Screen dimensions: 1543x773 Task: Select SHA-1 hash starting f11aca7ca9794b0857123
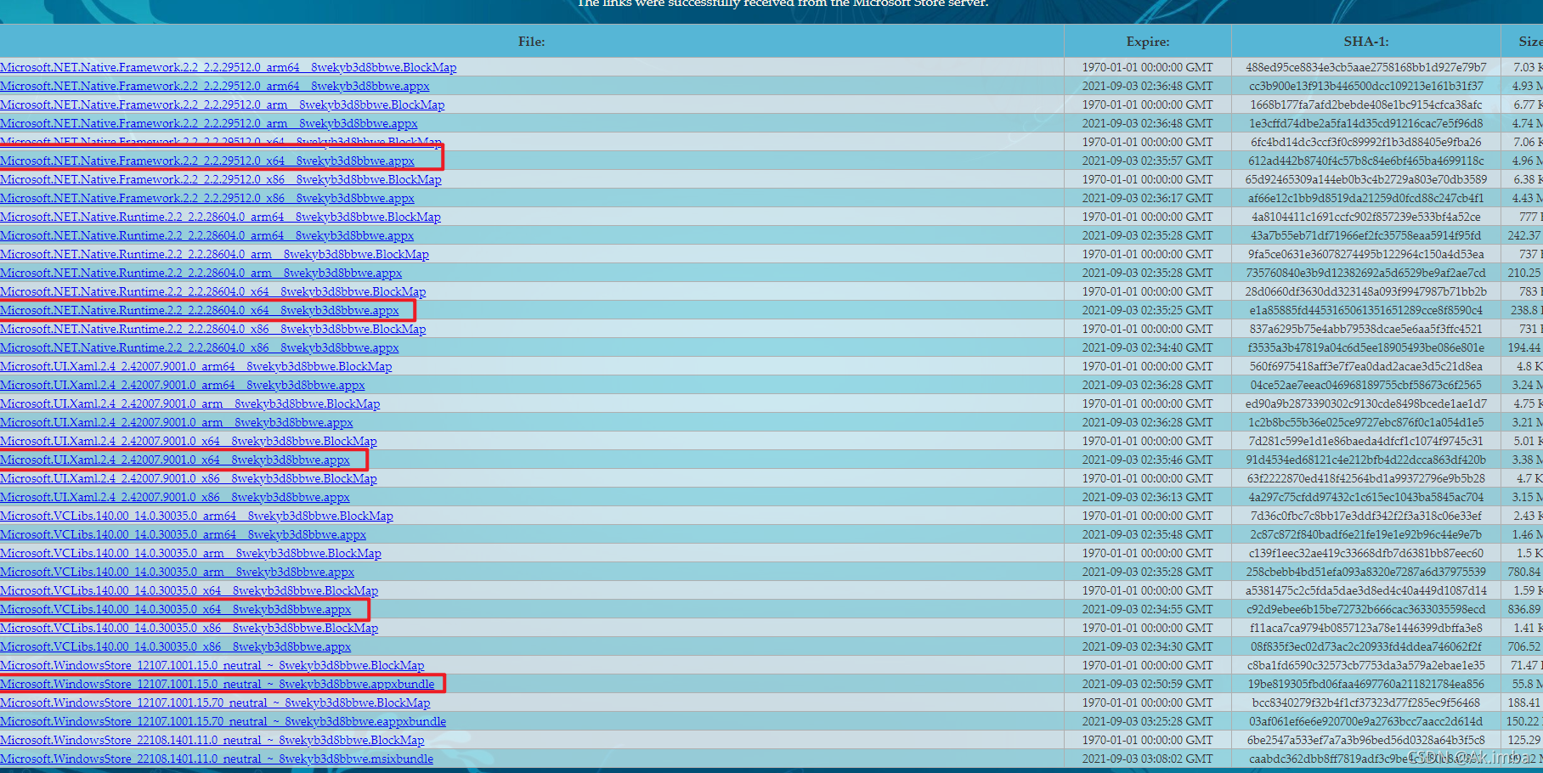[x=1366, y=628]
